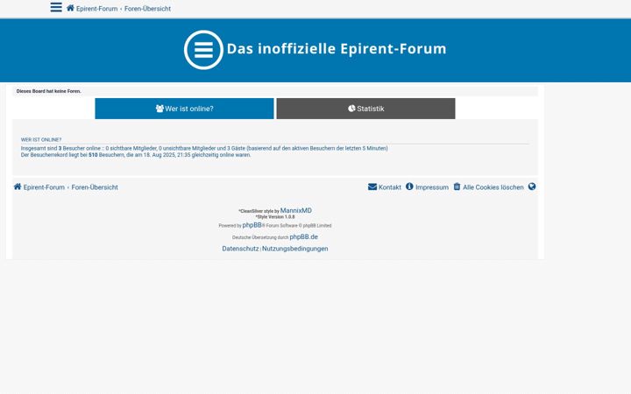Select the Statistik tab

coord(365,109)
